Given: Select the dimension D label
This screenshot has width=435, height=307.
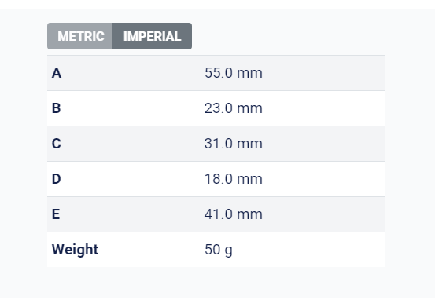Looking at the screenshot, I should coord(57,179).
